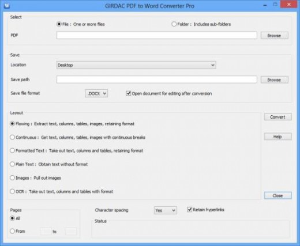The height and width of the screenshot is (246, 300).
Task: Browse for the save path
Action: click(275, 80)
